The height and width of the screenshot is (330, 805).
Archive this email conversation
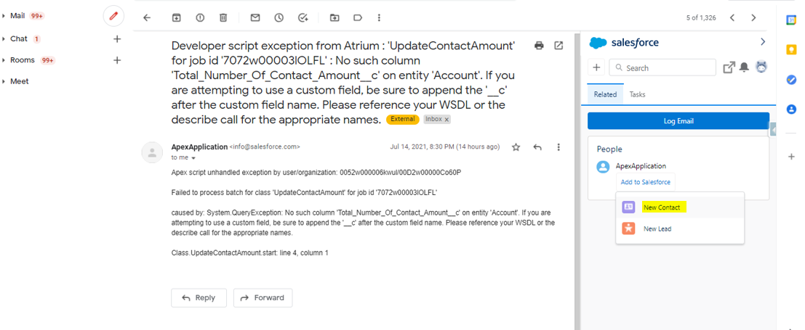pos(177,17)
